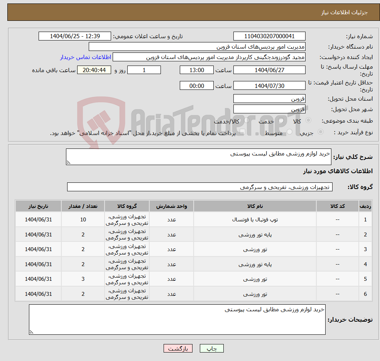Click the request number 1104030207000041
380x361 pixels.
(269, 36)
